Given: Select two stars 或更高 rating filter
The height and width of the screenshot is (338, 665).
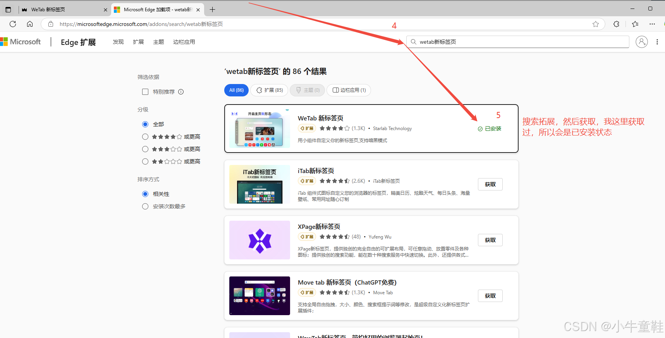Looking at the screenshot, I should [145, 161].
